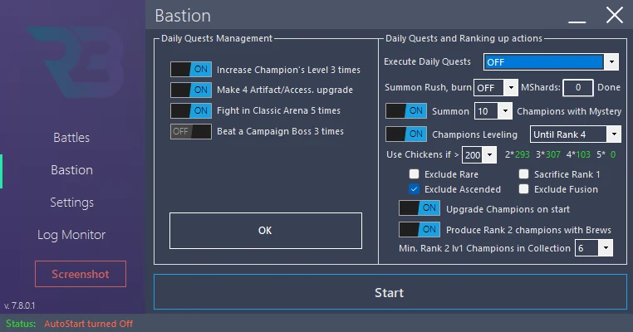
Task: Tick the Exclude Fusion checkbox
Action: (523, 188)
